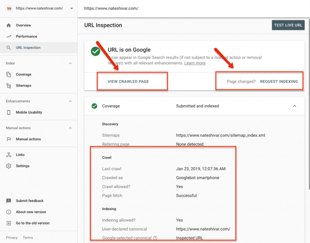
Task: Collapse the Manual actions section chevron
Action: [x=70, y=128]
